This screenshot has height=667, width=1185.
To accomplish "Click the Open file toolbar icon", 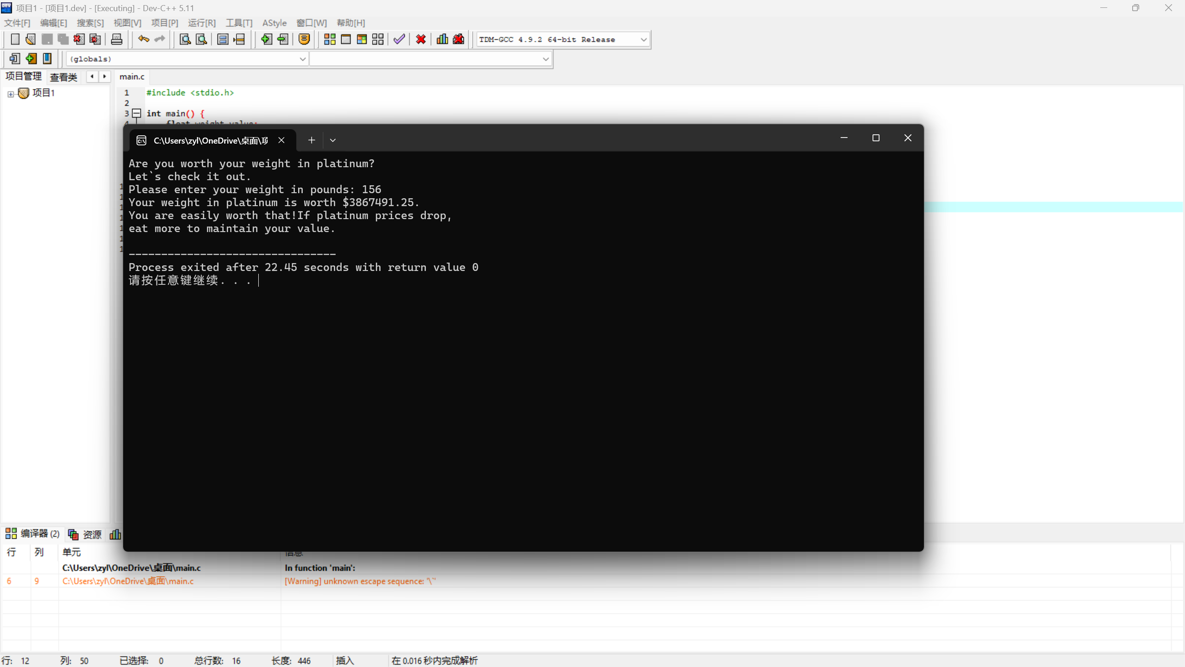I will pos(31,39).
